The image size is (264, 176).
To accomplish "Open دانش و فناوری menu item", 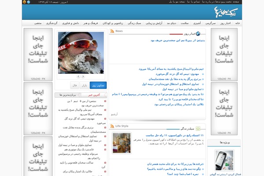I will [x=70, y=23].
